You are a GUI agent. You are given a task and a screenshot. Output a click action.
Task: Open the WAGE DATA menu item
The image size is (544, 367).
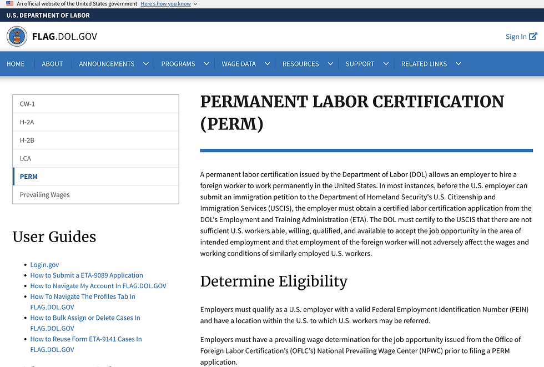click(x=239, y=64)
